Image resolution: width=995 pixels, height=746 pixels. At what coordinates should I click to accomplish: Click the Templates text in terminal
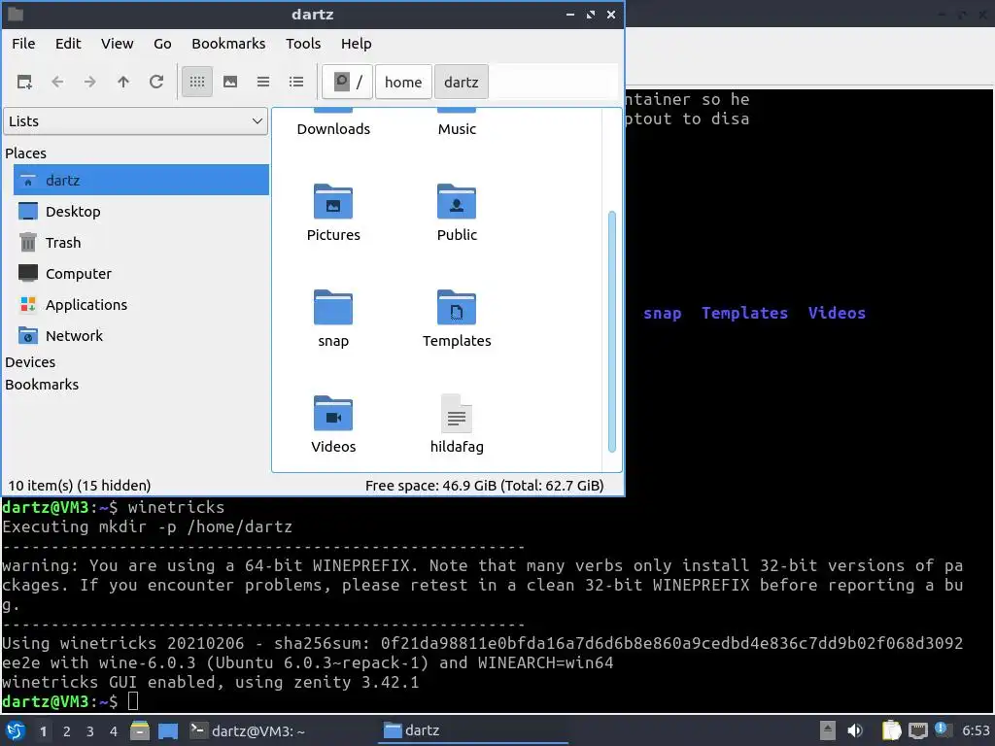click(x=744, y=314)
